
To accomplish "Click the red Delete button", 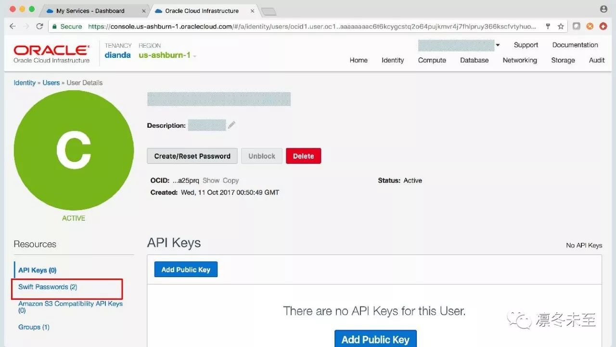I will [x=304, y=156].
